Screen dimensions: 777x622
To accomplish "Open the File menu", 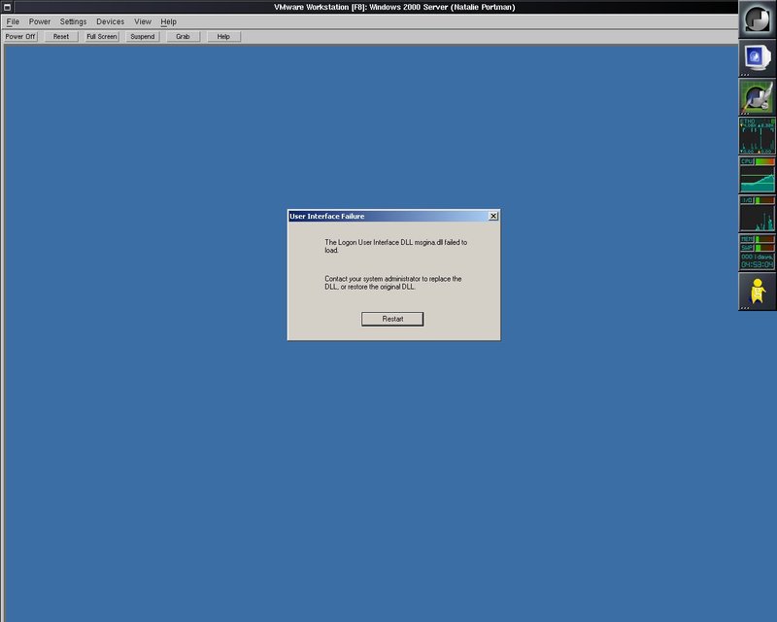I will [x=13, y=21].
